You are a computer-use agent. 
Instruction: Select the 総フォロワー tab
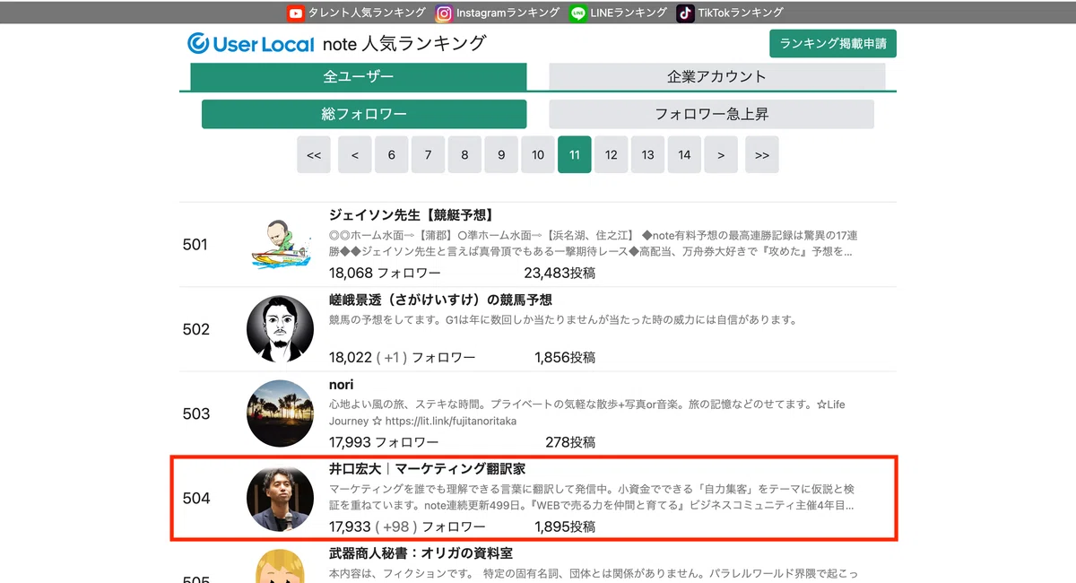(364, 114)
